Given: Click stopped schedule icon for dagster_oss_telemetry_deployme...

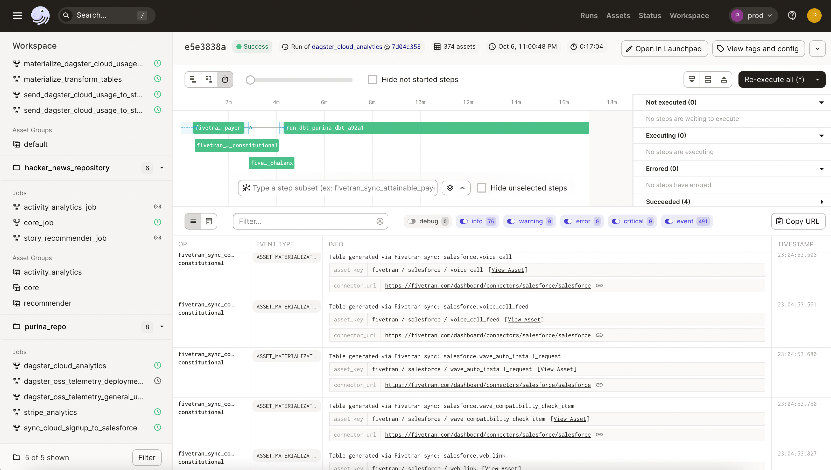Looking at the screenshot, I should pyautogui.click(x=157, y=381).
